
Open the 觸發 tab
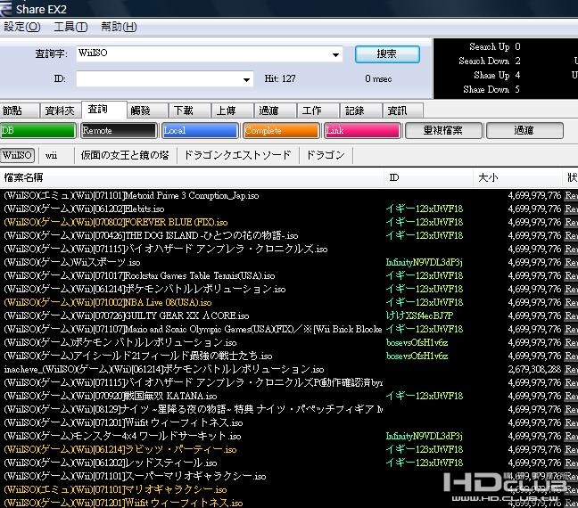pyautogui.click(x=146, y=111)
